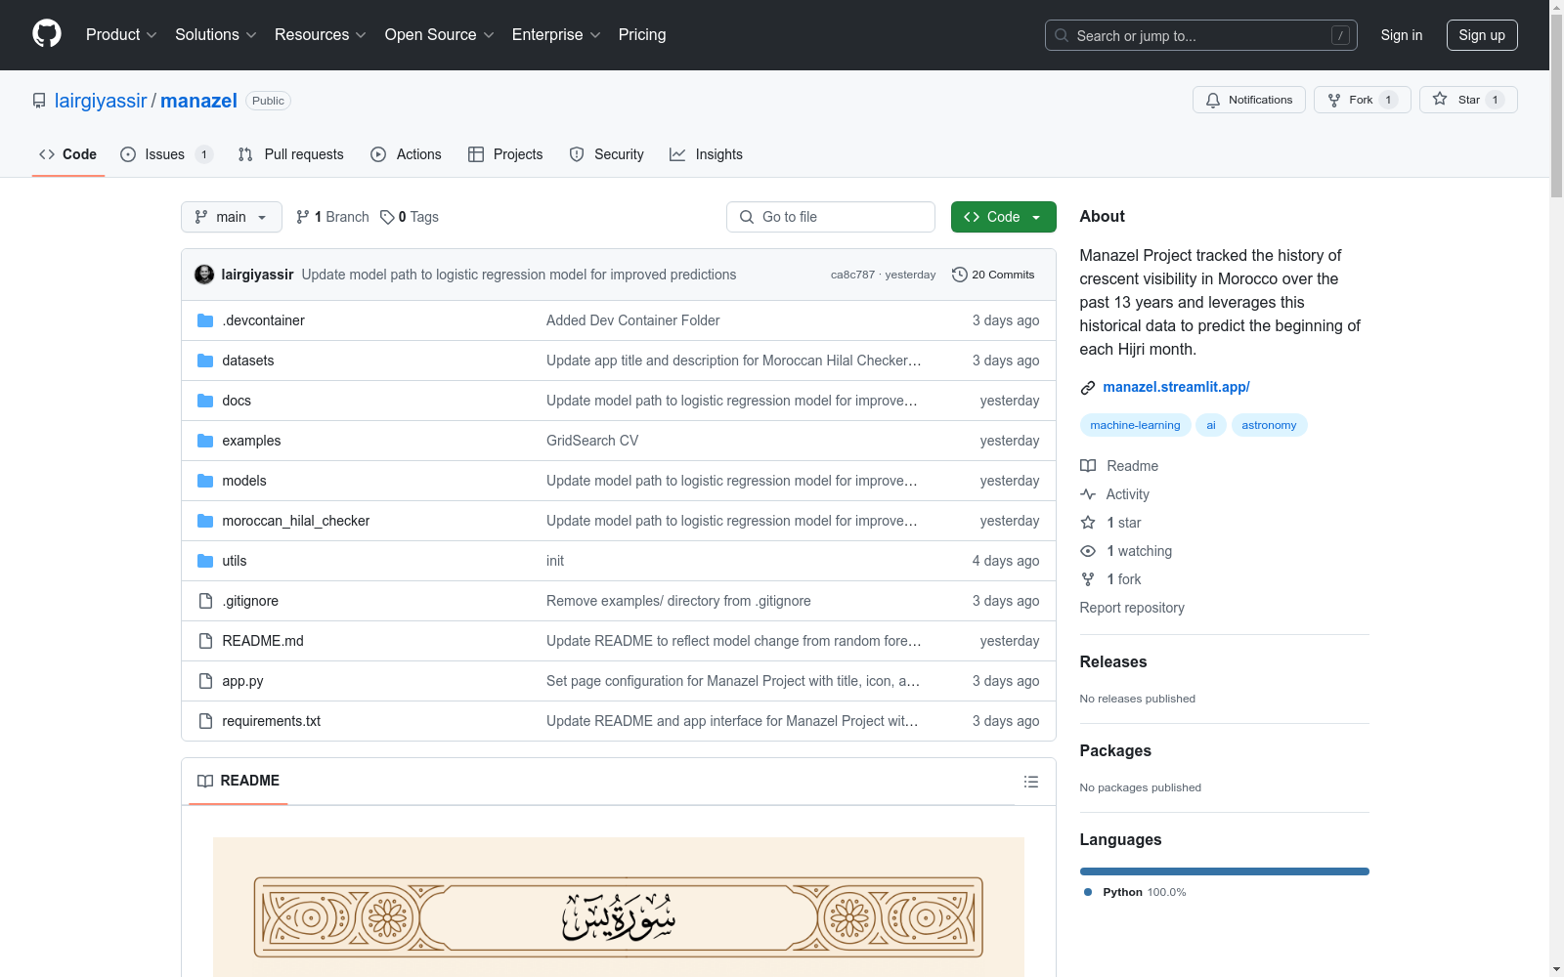Jump to Readme in About sidebar

[x=1119, y=466]
